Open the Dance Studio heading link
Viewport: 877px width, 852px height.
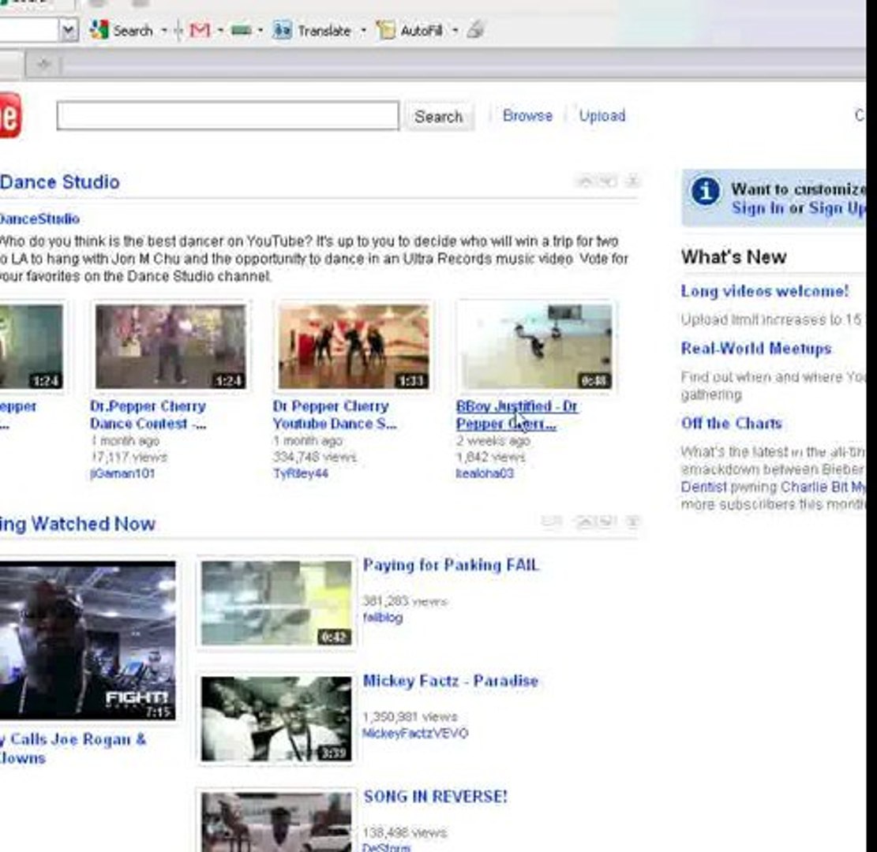(59, 181)
